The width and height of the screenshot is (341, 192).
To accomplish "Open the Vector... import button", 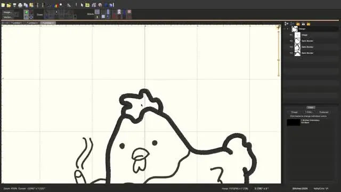I will pos(8,17).
